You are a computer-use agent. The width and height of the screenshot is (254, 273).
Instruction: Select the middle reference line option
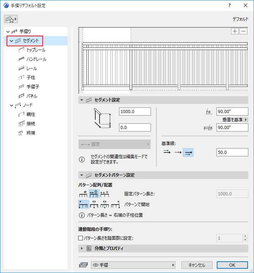[x=178, y=152]
